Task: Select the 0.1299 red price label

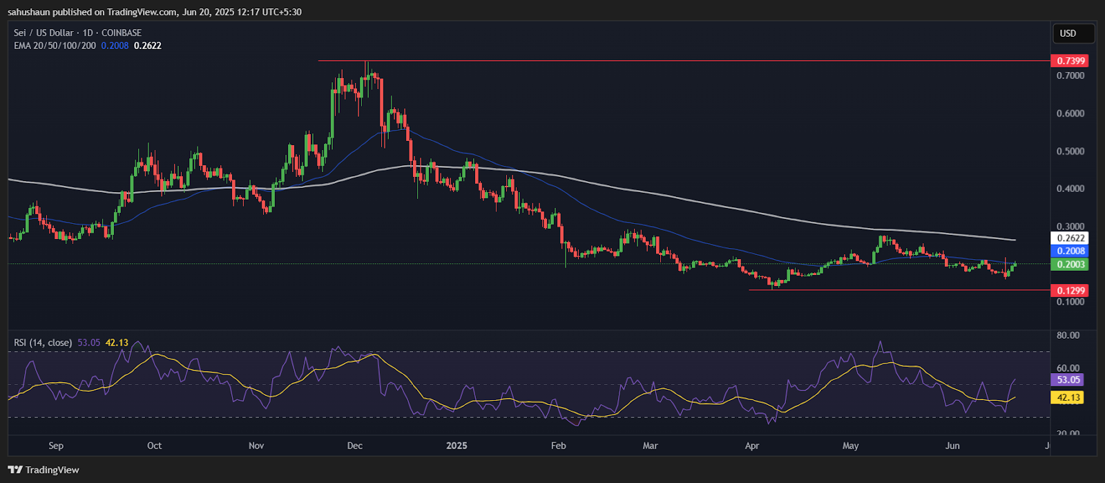Action: 1070,290
